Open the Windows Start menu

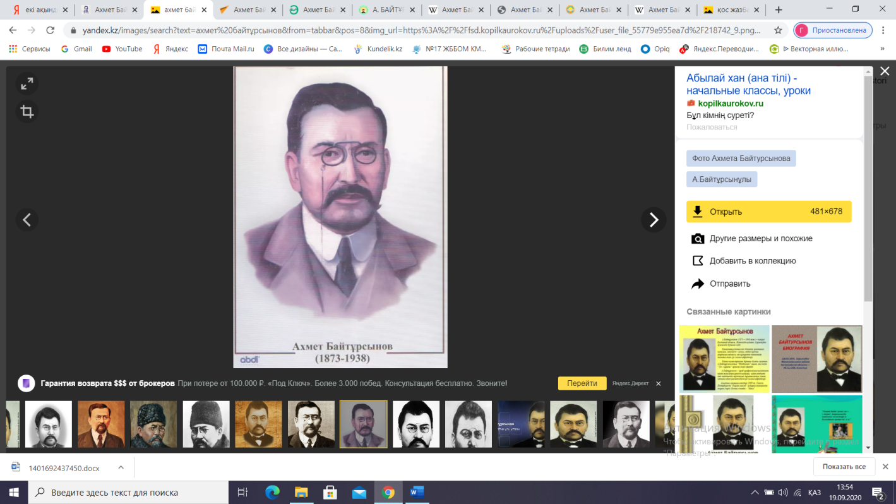click(x=14, y=492)
